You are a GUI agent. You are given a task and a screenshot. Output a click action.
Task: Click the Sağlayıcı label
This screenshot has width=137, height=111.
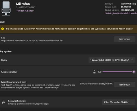(109, 4)
